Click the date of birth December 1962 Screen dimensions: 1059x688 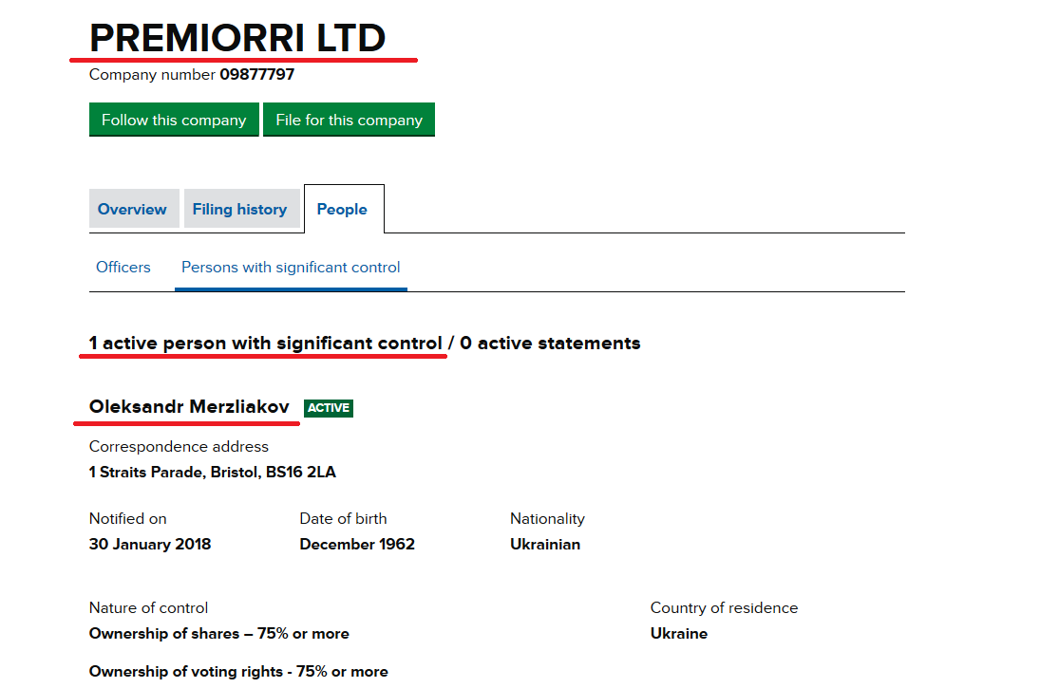click(357, 545)
